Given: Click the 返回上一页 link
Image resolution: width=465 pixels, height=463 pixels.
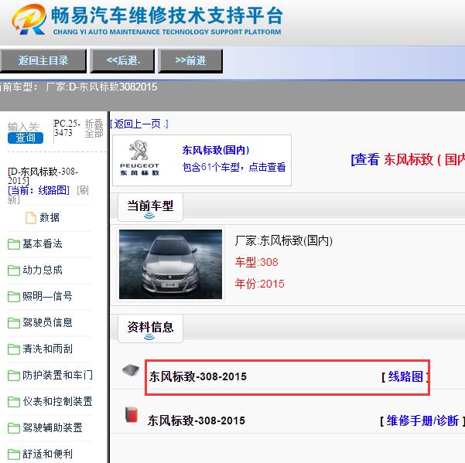Looking at the screenshot, I should pos(139,124).
